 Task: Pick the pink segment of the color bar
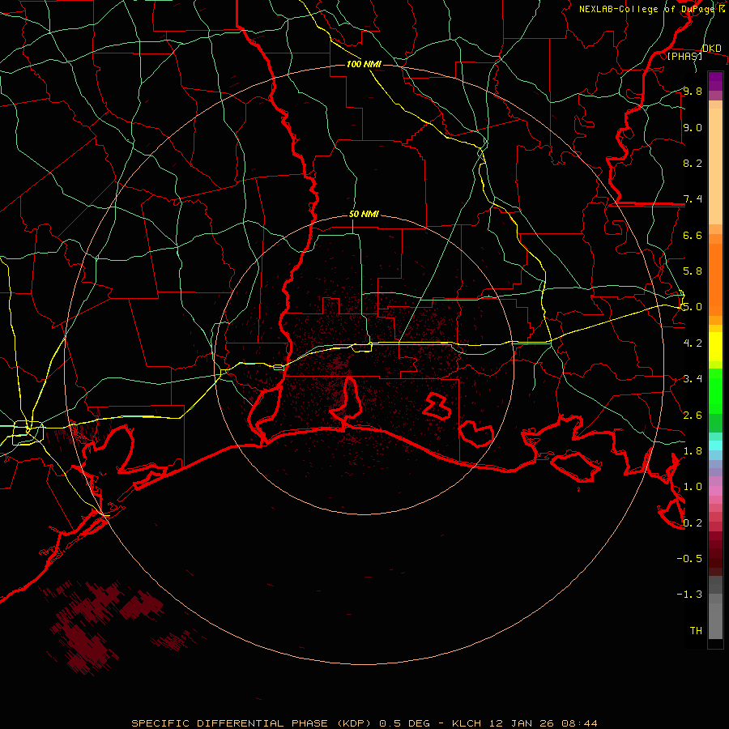pyautogui.click(x=715, y=491)
